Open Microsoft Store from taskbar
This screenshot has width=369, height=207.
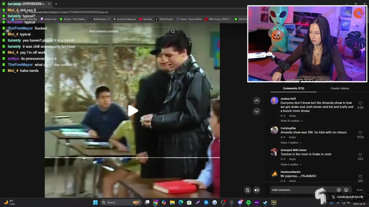tap(189, 202)
